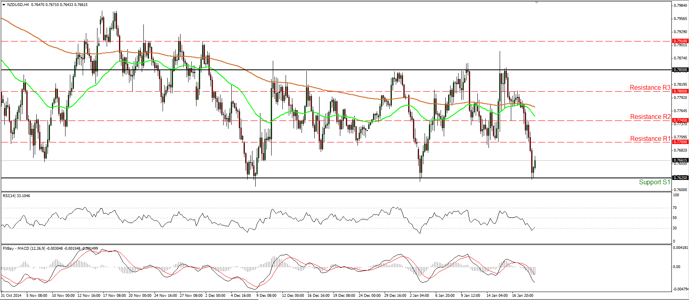Click the Support S1 label

pos(654,182)
